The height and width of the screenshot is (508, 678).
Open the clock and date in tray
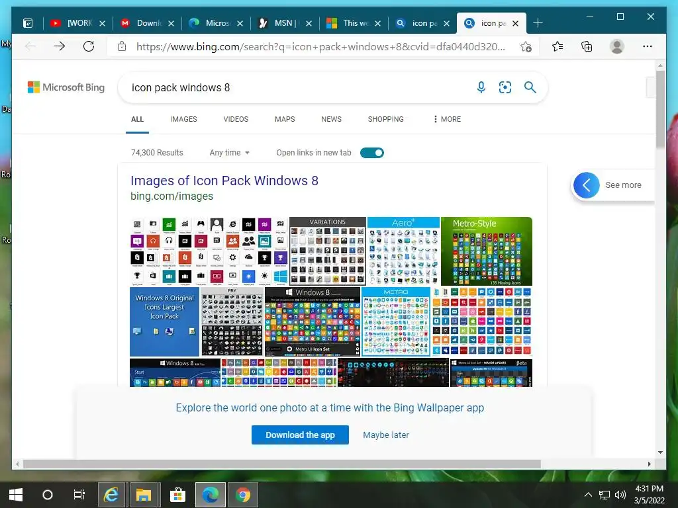point(649,495)
